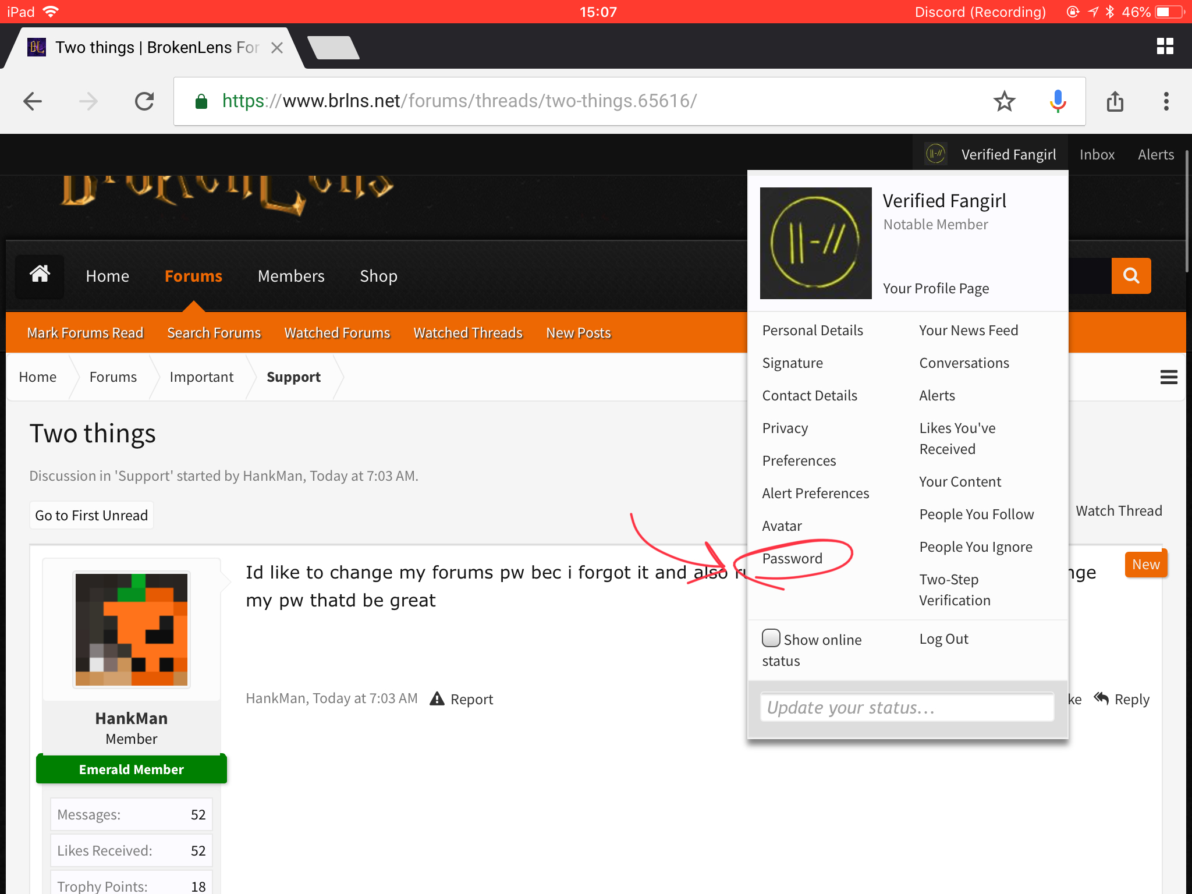Image resolution: width=1192 pixels, height=894 pixels.
Task: Click the home icon in the site navigation
Action: coord(40,275)
